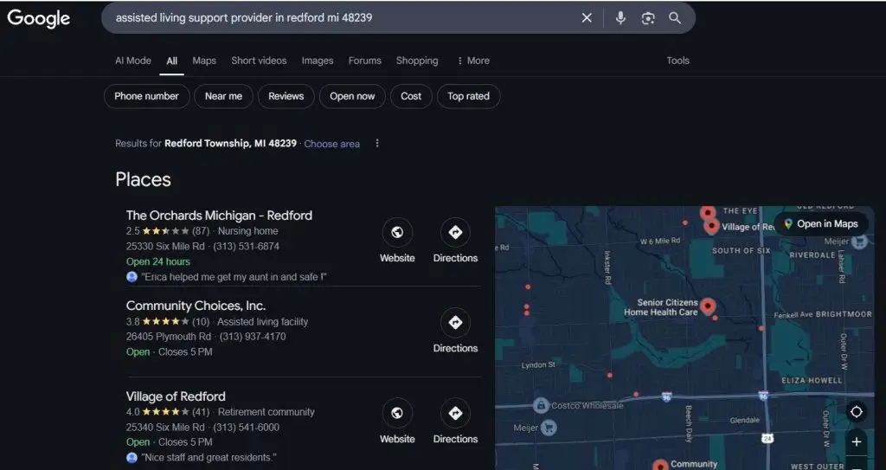Submit search with magnifying glass icon
Image resolution: width=886 pixels, height=470 pixels.
click(x=675, y=18)
